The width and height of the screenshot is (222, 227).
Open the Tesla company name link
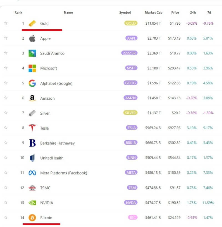click(x=44, y=128)
